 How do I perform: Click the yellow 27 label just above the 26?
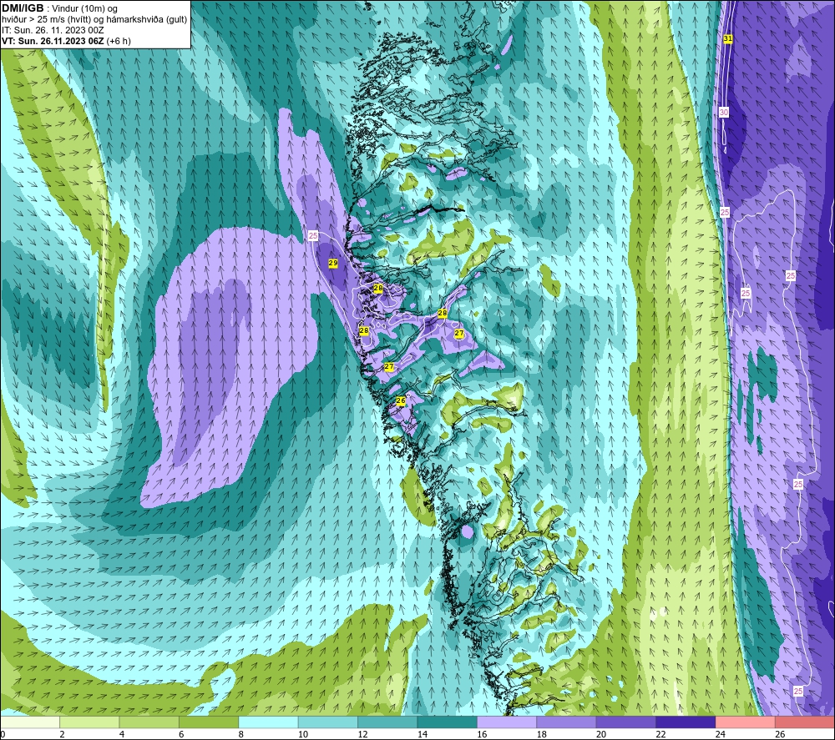(389, 366)
